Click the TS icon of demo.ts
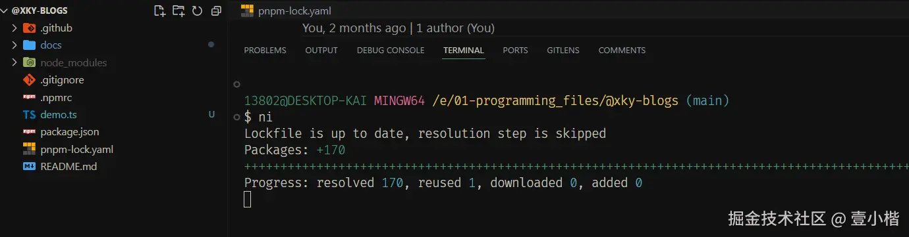The image size is (909, 237). coord(29,115)
